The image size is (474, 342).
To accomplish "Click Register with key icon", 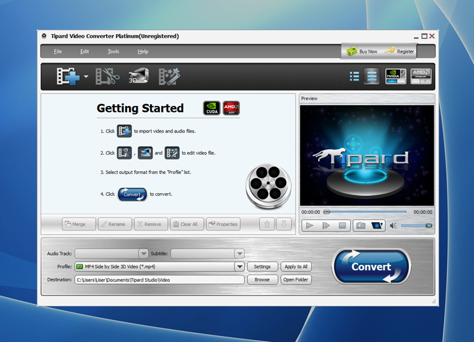I will (400, 51).
